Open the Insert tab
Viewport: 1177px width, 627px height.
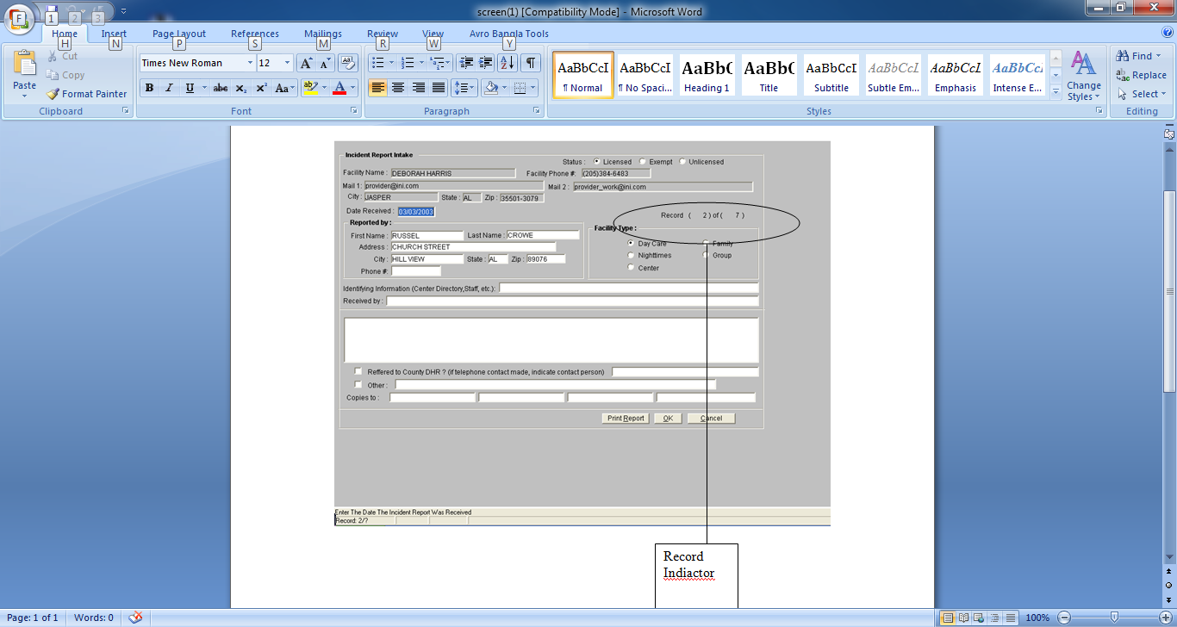[114, 34]
